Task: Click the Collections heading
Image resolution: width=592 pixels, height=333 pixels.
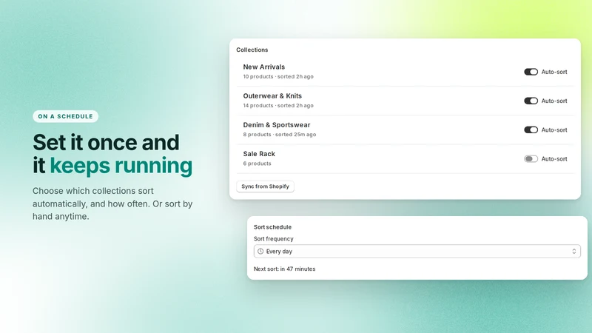Action: pos(252,50)
